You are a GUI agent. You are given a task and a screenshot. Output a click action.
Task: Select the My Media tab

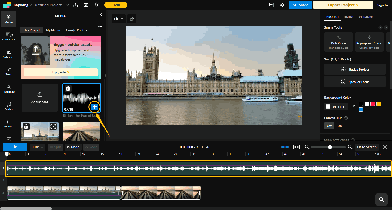(53, 30)
